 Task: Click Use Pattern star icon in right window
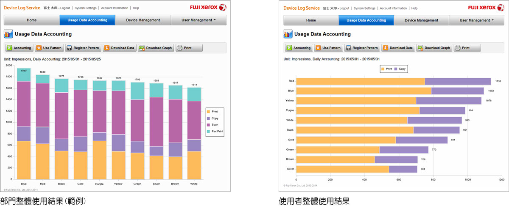pos(318,48)
